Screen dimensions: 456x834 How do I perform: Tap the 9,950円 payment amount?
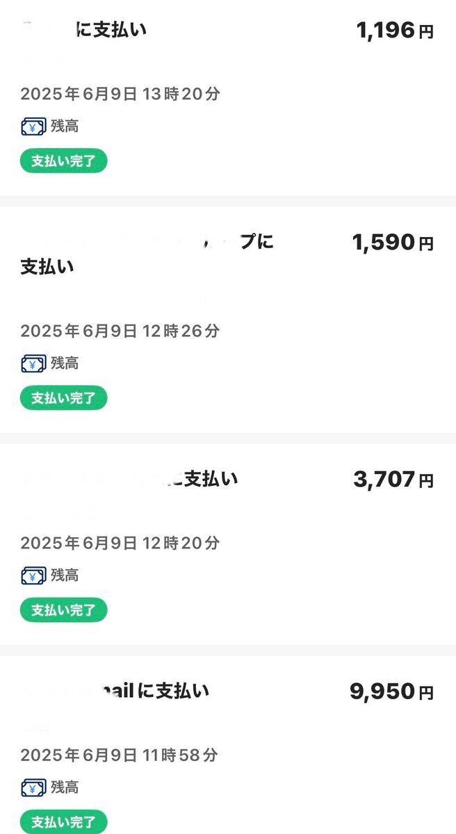pos(391,692)
